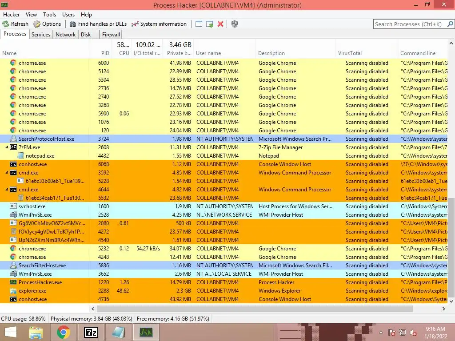Sort by the CPU column header
The image size is (455, 341).
[x=121, y=53]
